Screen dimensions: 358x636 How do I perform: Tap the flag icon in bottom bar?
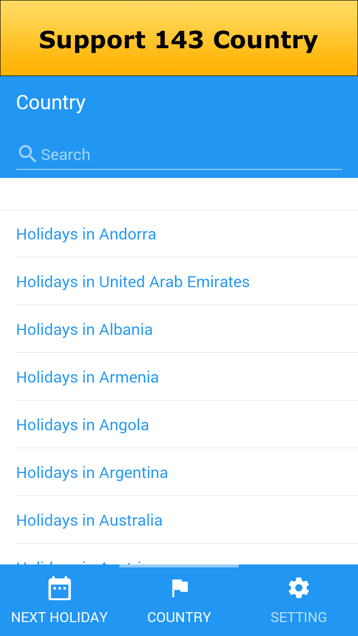[179, 588]
